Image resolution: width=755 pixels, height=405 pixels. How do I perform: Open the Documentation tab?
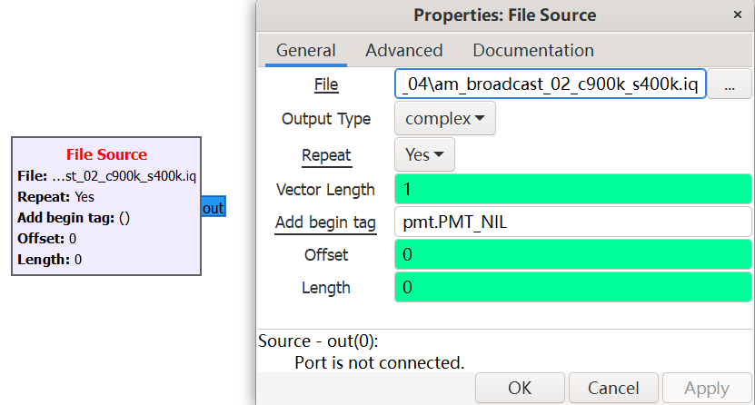(x=532, y=51)
